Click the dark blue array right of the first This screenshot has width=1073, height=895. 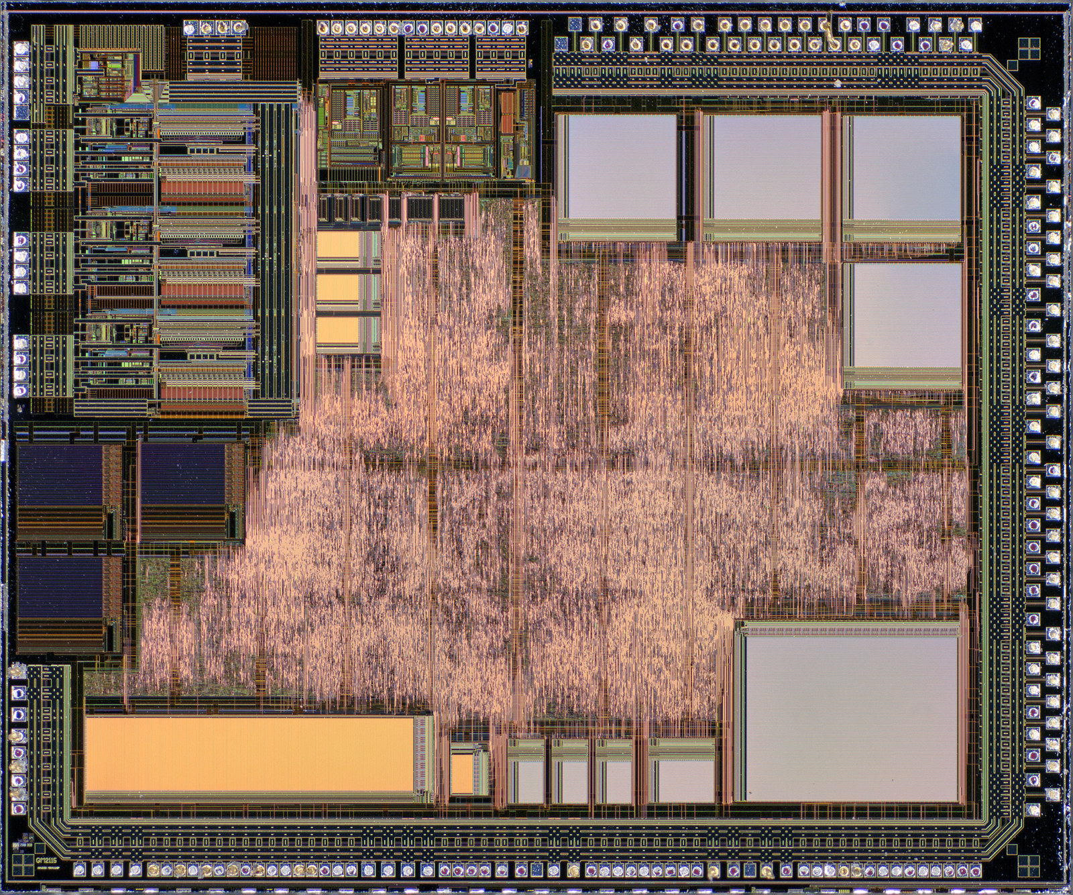click(182, 475)
